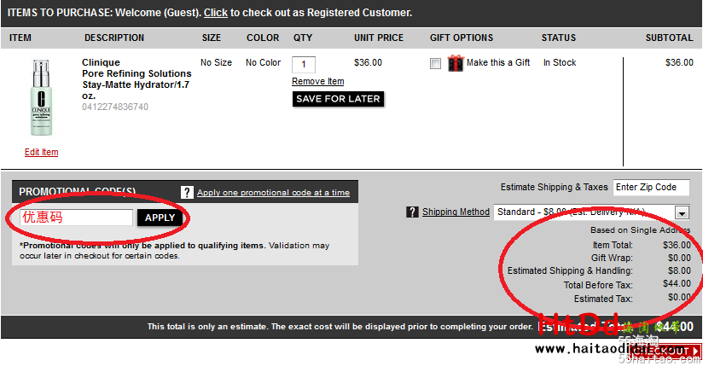Click the 'Estimated Shipping & Handling:' label
The width and height of the screenshot is (703, 366).
coord(570,270)
